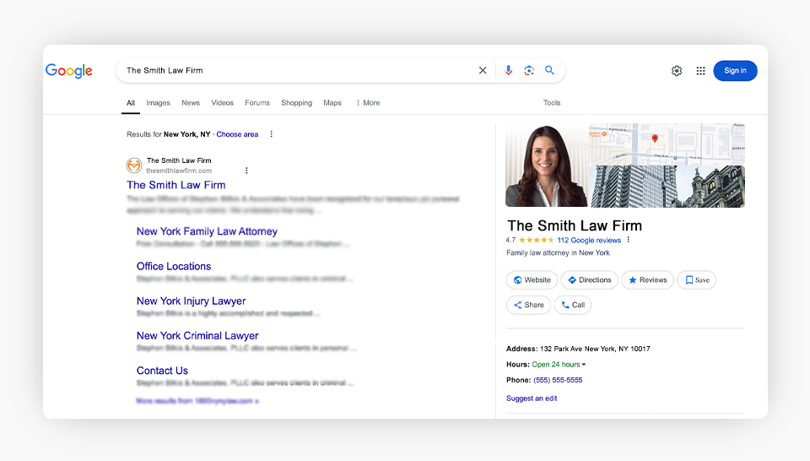Expand Open 24 hours dropdown
The width and height of the screenshot is (810, 461).
[559, 365]
